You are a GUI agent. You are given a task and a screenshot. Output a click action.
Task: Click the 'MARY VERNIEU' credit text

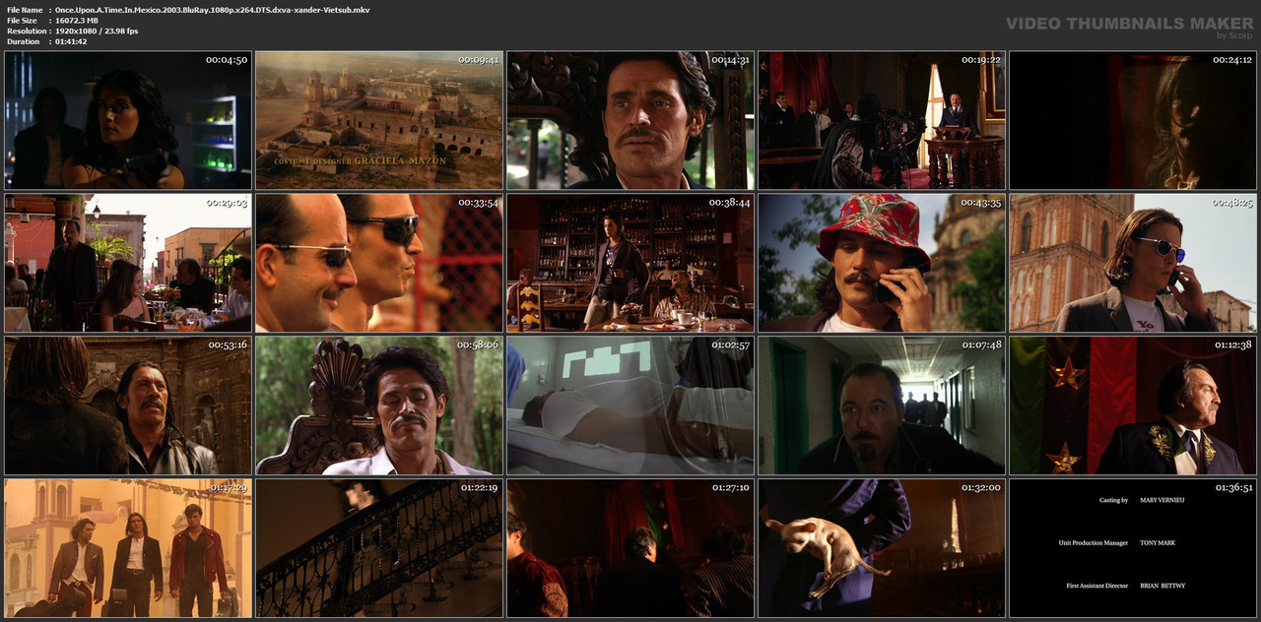tap(1163, 500)
